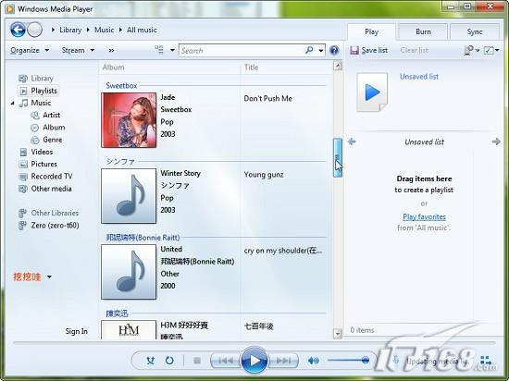Expand view options dropdown arrow
509x381 pixels.
click(x=172, y=50)
